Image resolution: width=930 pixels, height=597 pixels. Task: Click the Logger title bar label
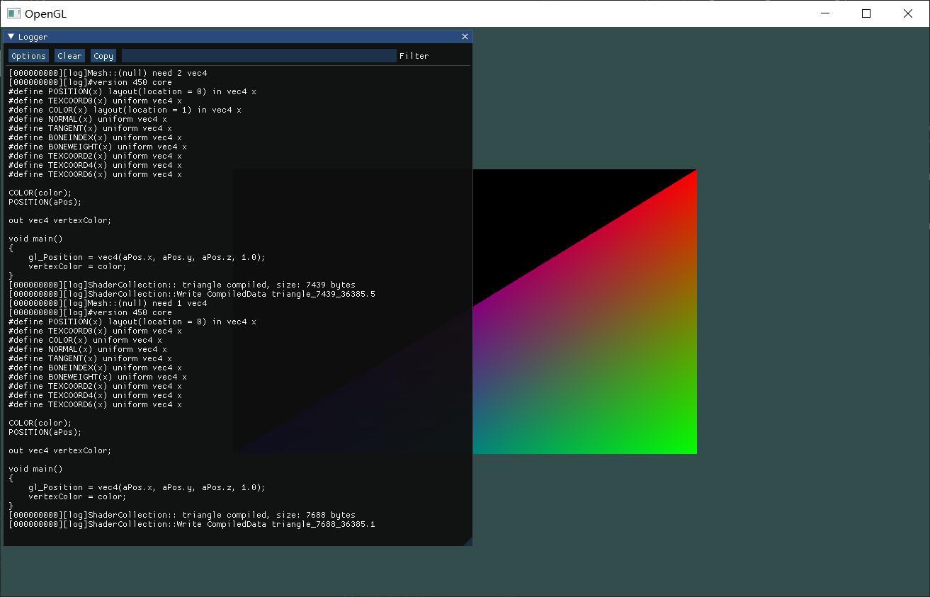33,37
